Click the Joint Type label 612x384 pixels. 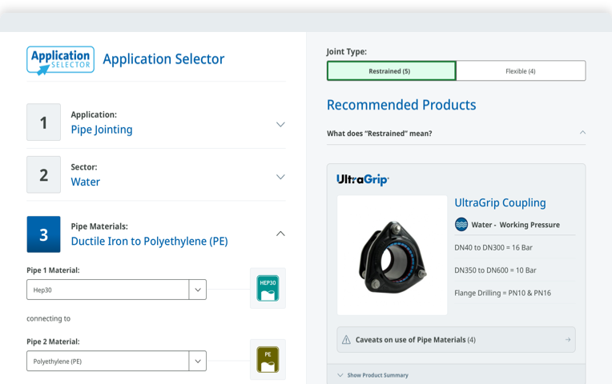click(x=347, y=51)
